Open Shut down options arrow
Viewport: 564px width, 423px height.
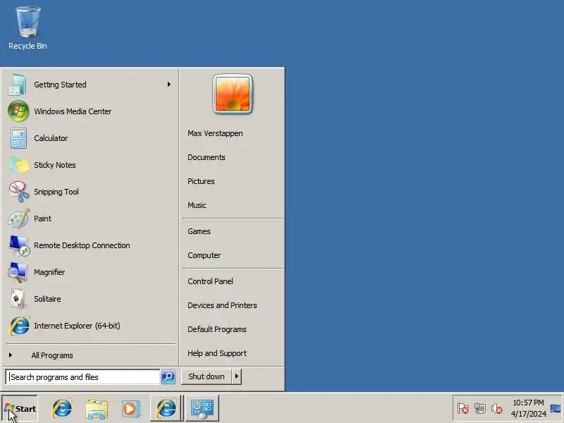237,376
